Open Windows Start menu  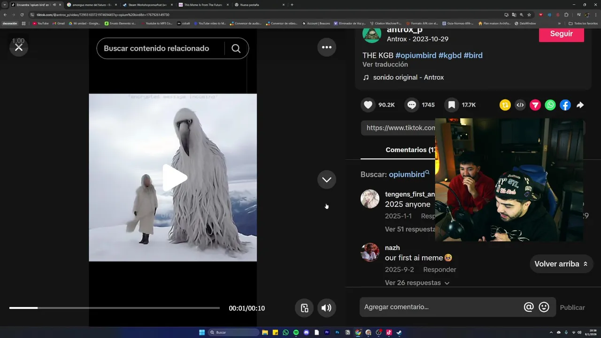tap(202, 332)
